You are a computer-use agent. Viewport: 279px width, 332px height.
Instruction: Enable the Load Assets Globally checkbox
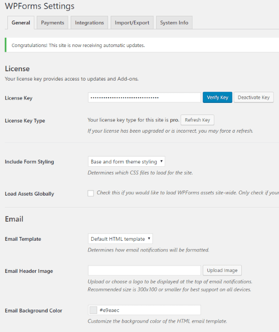[x=91, y=193]
